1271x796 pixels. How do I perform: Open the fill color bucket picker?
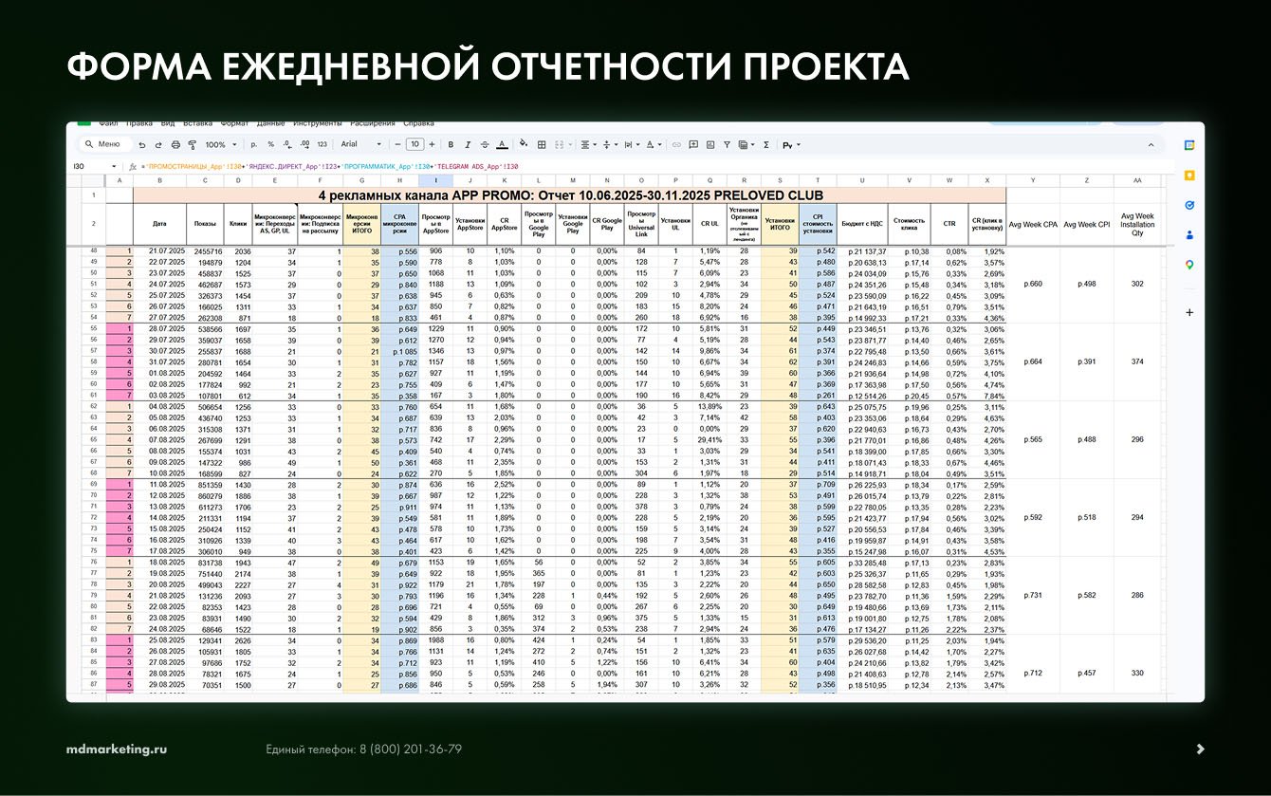[x=524, y=145]
